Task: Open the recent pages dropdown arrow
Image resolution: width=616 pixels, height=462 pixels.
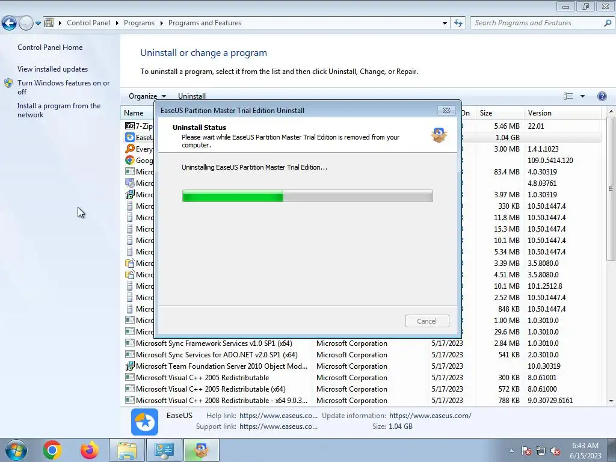Action: click(x=38, y=23)
